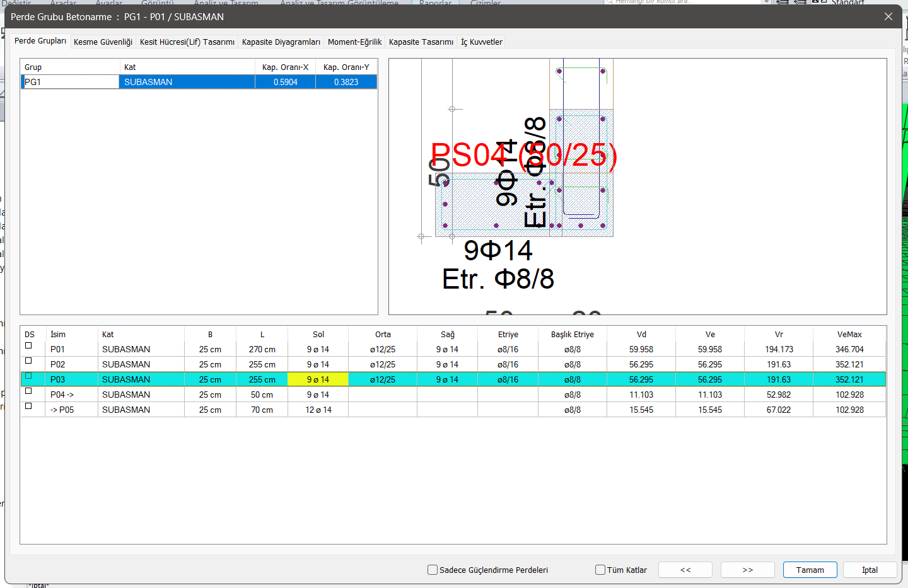Open the Kapasite Diyagramları tab
The height and width of the screenshot is (588, 908).
tap(281, 42)
